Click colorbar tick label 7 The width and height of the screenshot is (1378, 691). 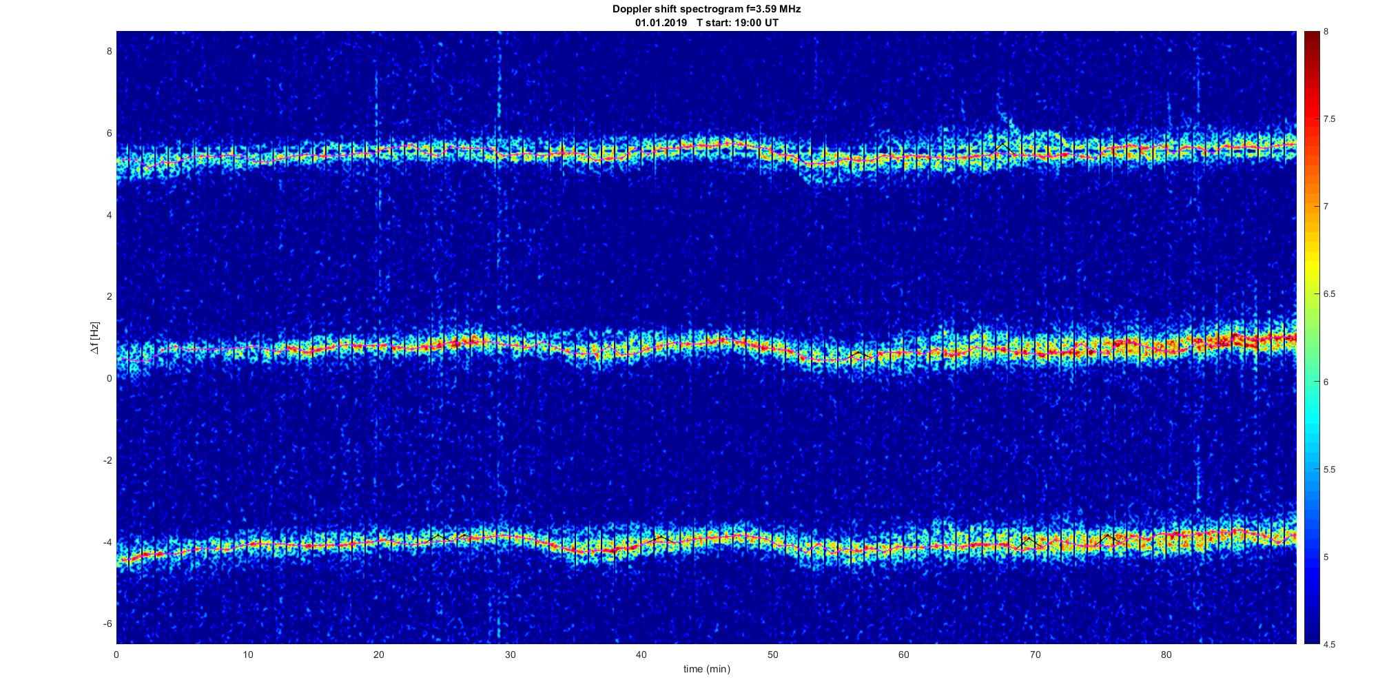pyautogui.click(x=1326, y=207)
